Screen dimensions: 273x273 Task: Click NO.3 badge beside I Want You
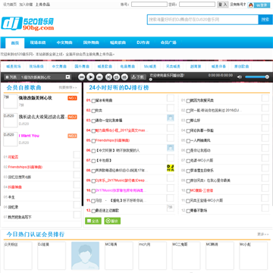[72, 136]
